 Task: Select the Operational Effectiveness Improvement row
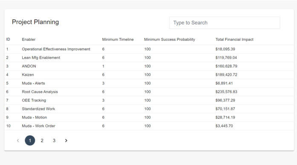click(149, 49)
